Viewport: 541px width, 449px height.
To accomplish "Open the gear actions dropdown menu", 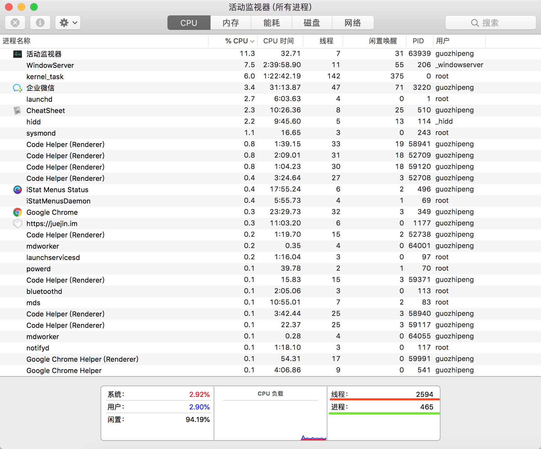I will [68, 23].
